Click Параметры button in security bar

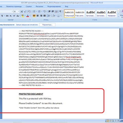[47, 25]
